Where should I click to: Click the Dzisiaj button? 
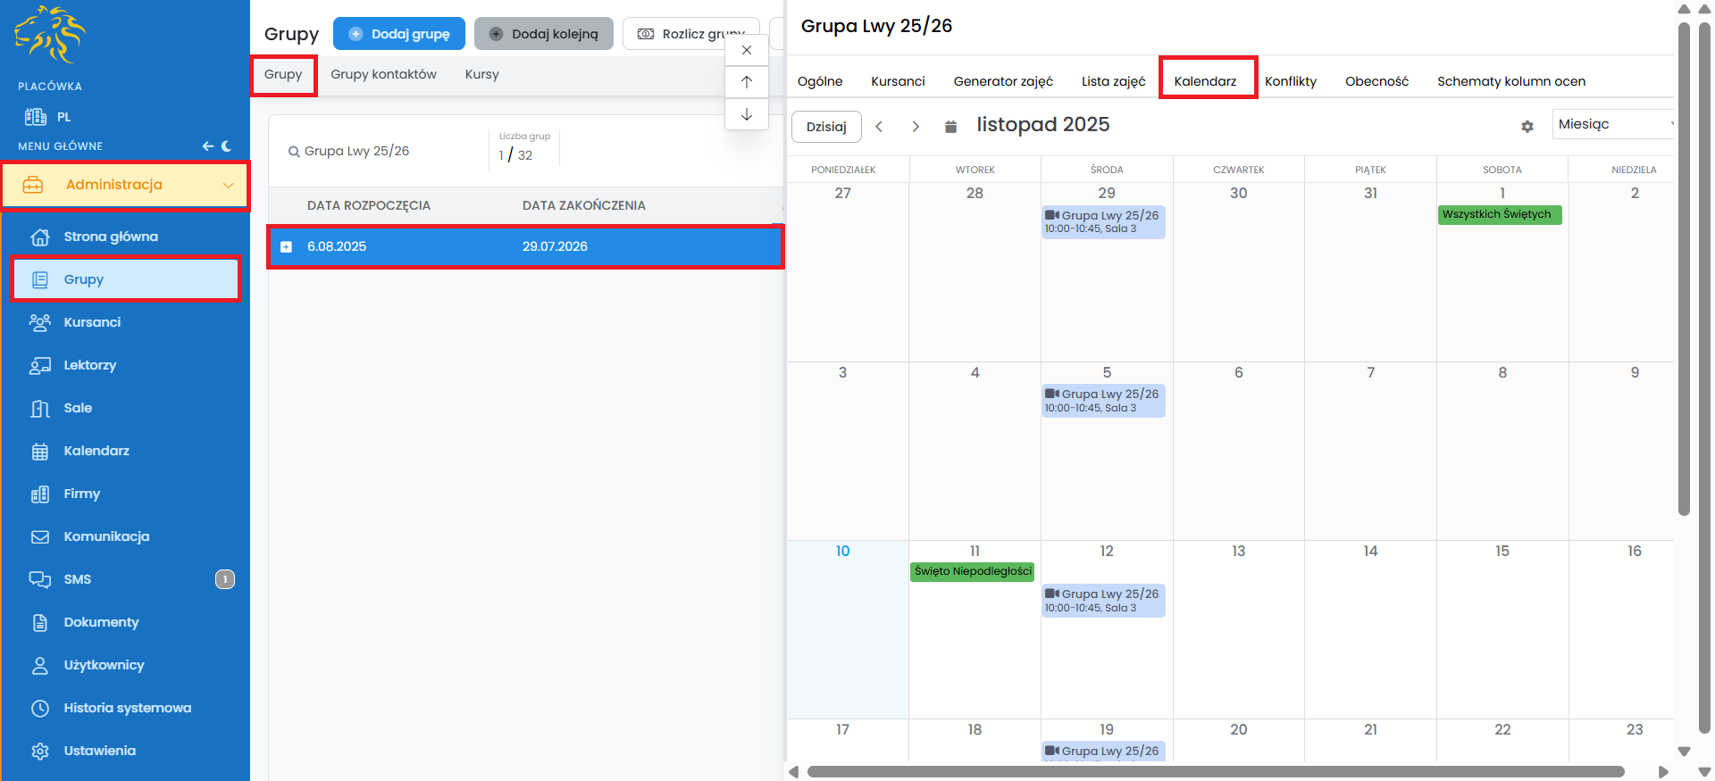[826, 127]
